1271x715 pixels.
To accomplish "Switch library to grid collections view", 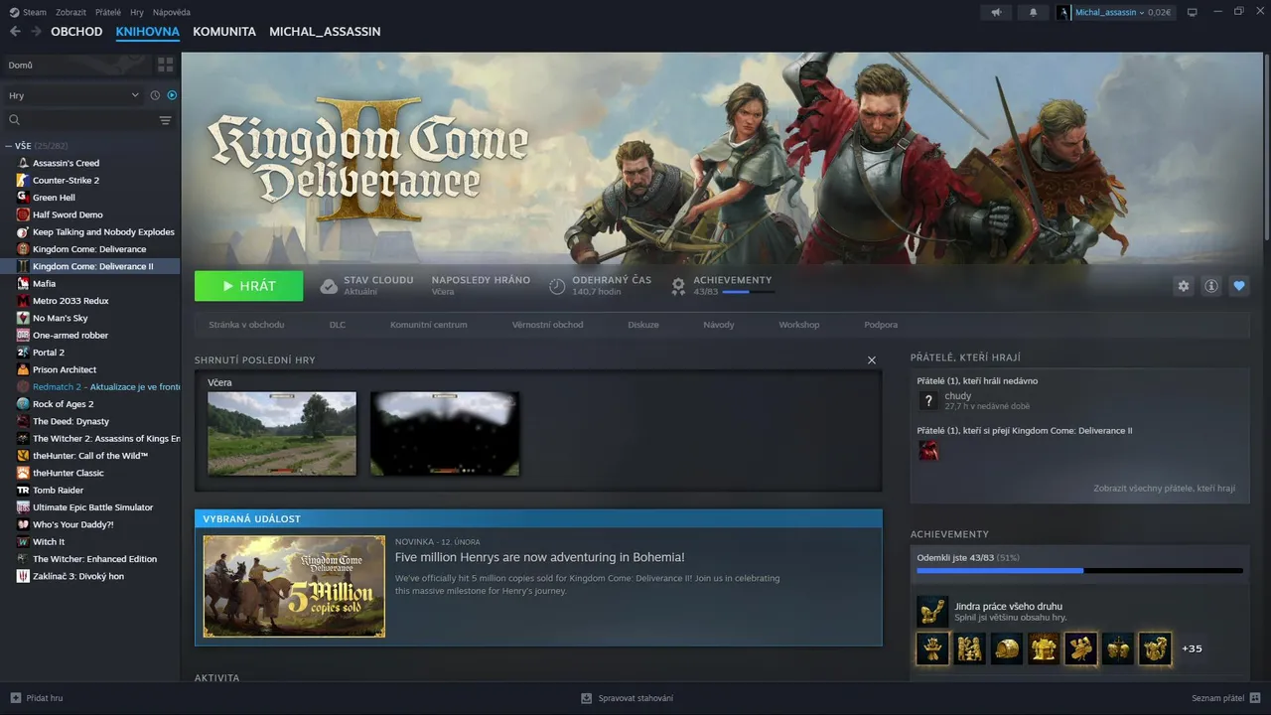I will point(165,65).
